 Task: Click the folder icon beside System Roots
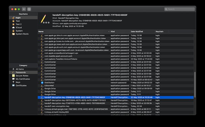click(13, 34)
